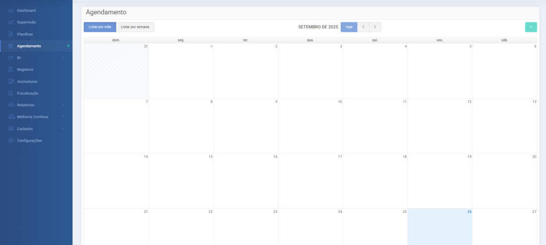Click the Supervisão chart icon
546x245 pixels.
tap(11, 22)
